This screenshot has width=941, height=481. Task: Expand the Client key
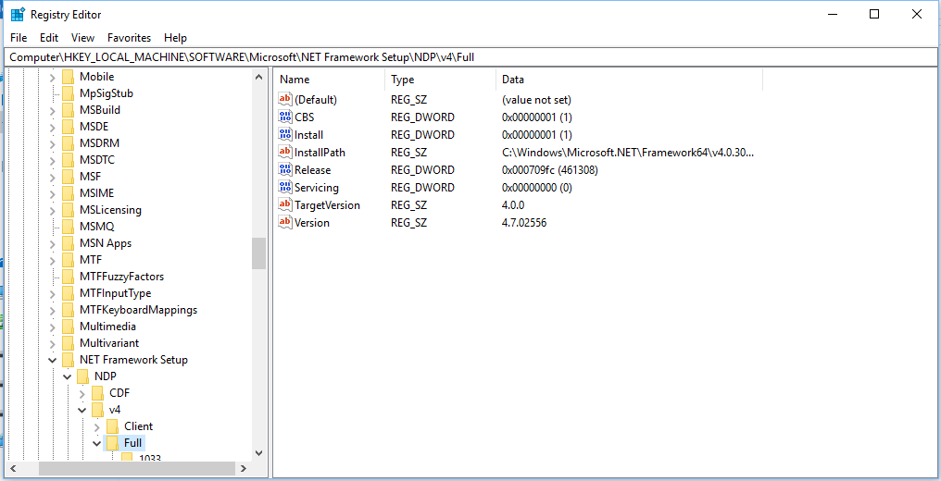(97, 426)
